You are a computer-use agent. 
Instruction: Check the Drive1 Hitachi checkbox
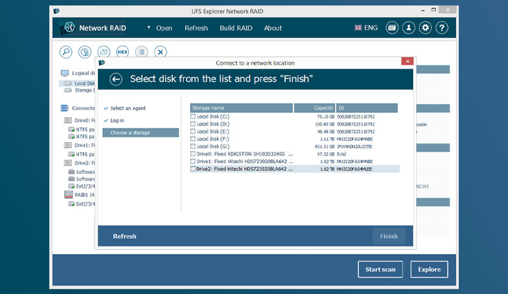click(x=193, y=161)
